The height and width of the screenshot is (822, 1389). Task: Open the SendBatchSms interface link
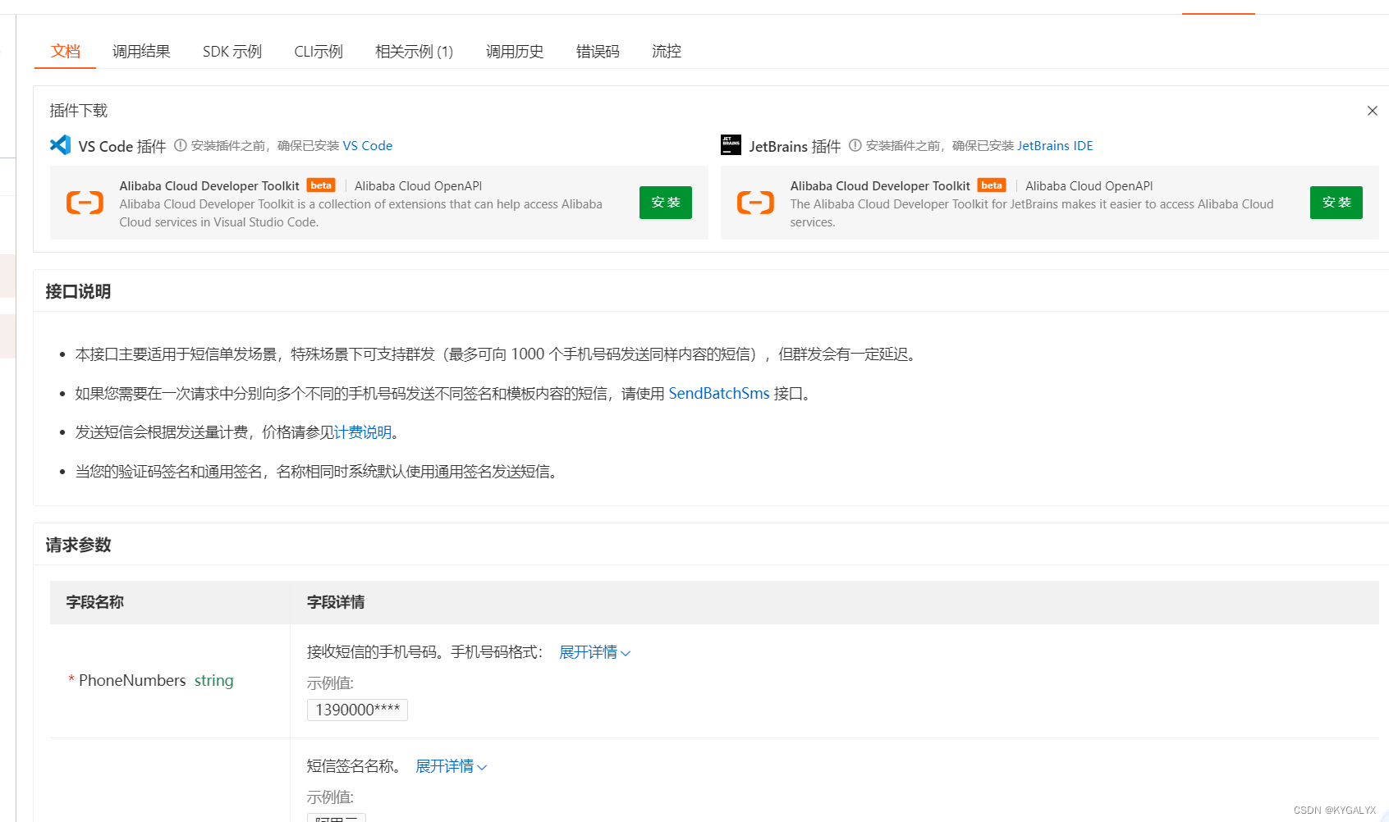coord(719,394)
